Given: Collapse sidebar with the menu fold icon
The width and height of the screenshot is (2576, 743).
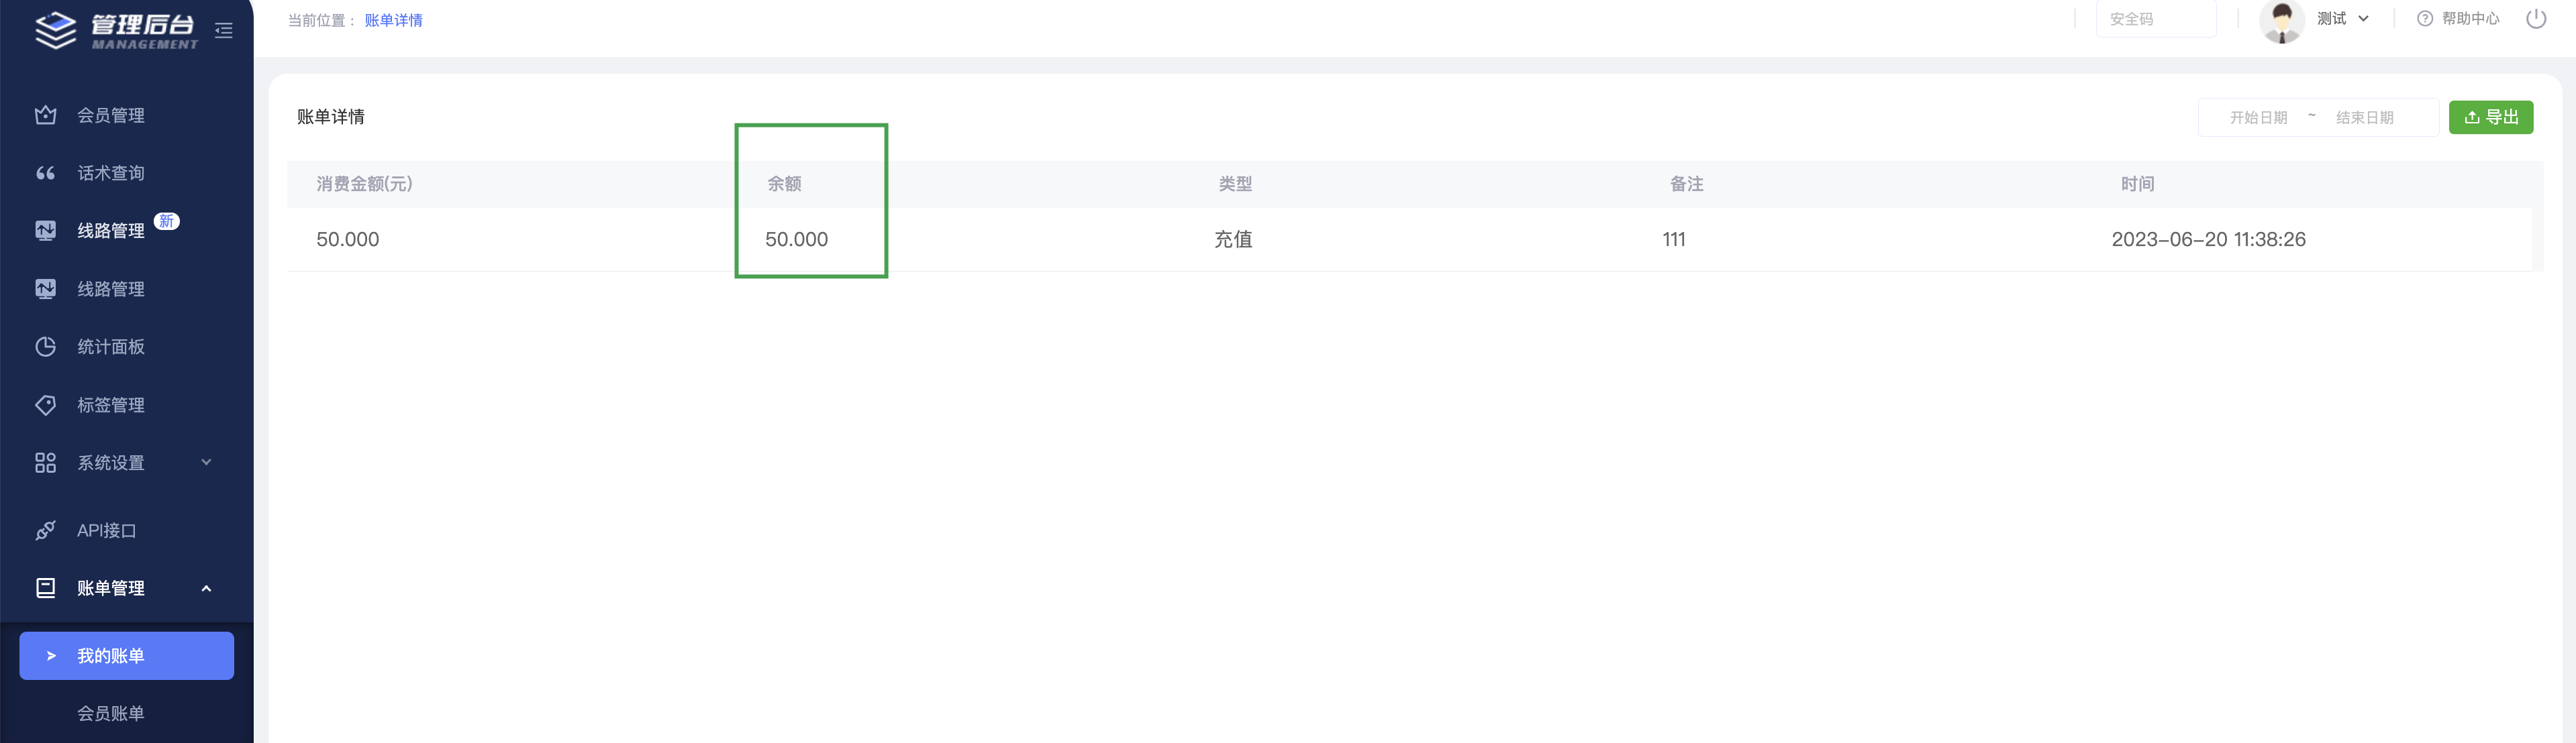Looking at the screenshot, I should pos(224,31).
